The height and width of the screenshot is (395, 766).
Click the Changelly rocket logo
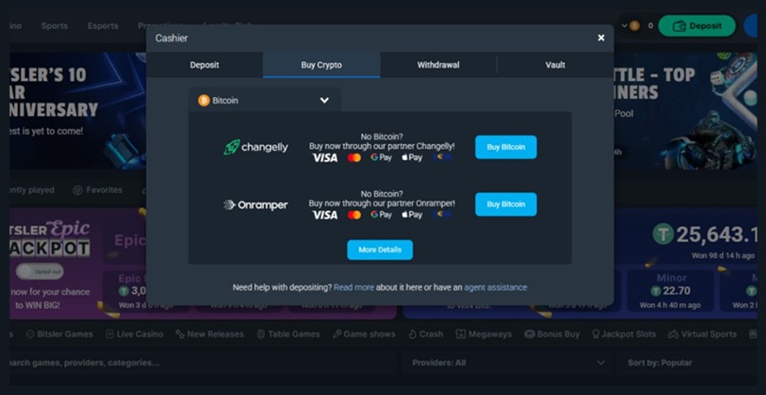pyautogui.click(x=232, y=147)
